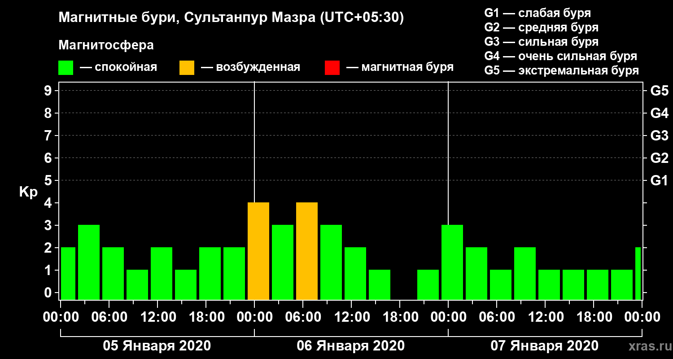The width and height of the screenshot is (673, 359).
Task: Click the orange 'возбужденная' legend swatch
Action: pos(187,68)
